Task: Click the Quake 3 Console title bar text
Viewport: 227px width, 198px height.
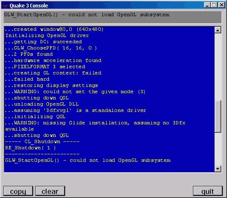Action: coord(29,6)
